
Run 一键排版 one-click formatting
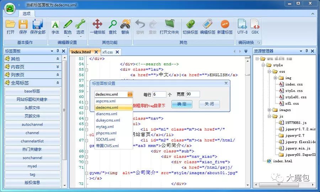(97, 27)
